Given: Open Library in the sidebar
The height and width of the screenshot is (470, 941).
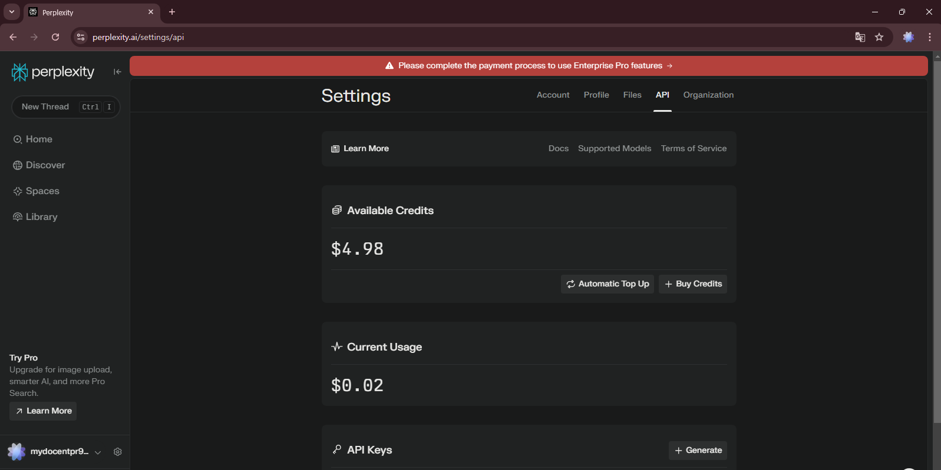Looking at the screenshot, I should click(x=35, y=217).
